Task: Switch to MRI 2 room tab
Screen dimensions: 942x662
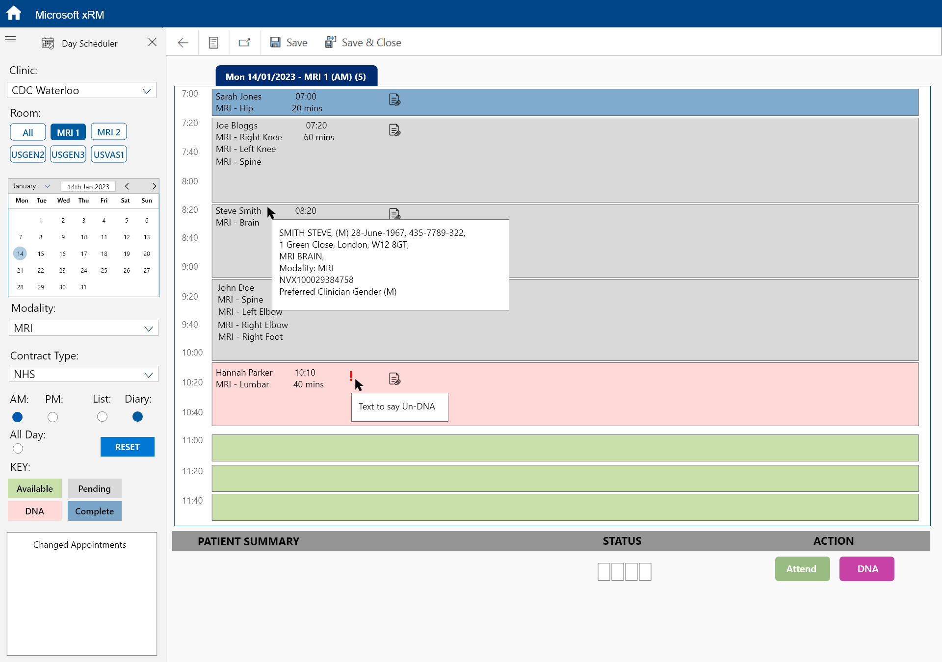Action: click(108, 132)
